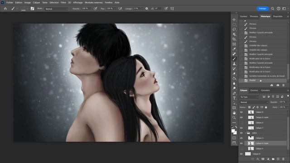Select the Dodge tool
Screen dimensions: 290x163
coord(234,88)
